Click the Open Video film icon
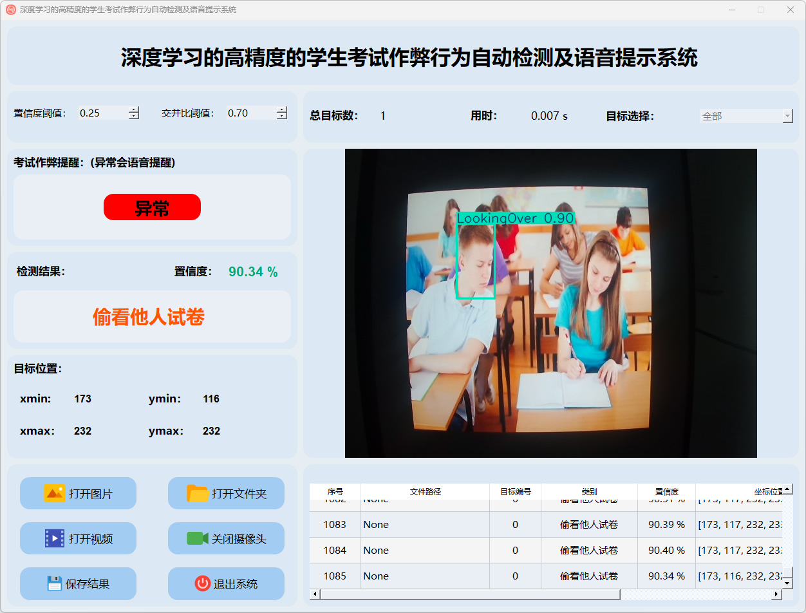Image resolution: width=806 pixels, height=613 pixels. (x=54, y=538)
